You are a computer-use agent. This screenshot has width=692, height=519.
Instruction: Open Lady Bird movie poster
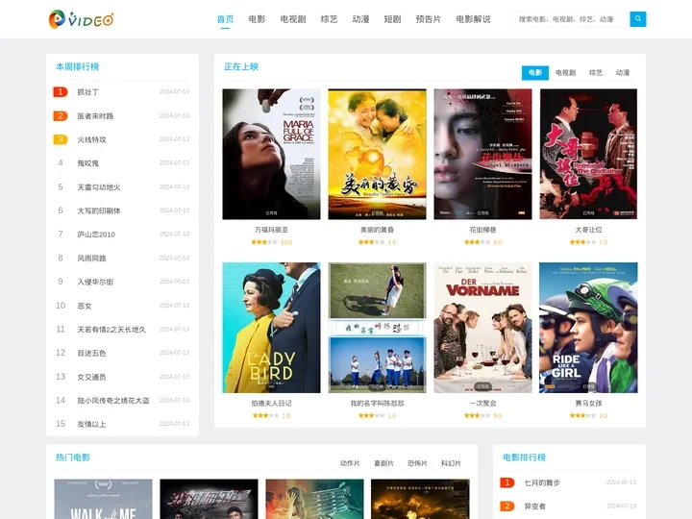point(271,328)
